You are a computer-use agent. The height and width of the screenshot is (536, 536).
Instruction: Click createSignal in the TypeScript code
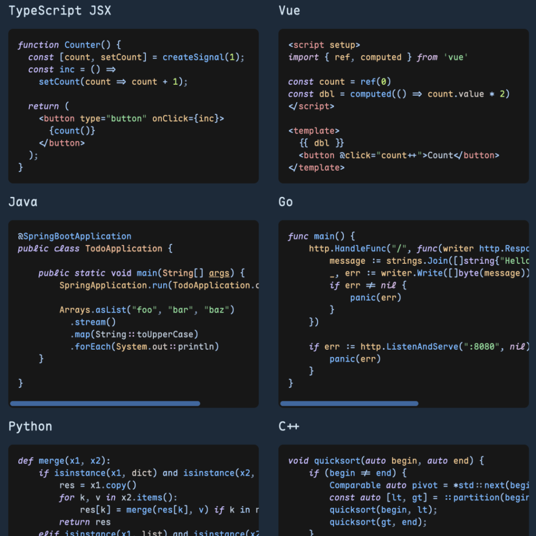193,57
